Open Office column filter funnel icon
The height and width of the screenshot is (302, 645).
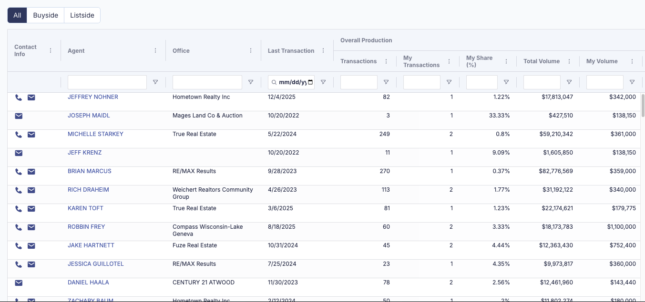click(x=251, y=82)
